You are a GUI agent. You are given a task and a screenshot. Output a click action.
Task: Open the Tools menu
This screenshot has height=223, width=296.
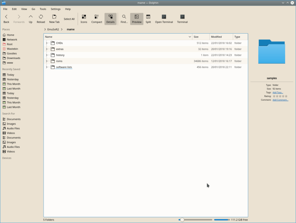pyautogui.click(x=43, y=9)
